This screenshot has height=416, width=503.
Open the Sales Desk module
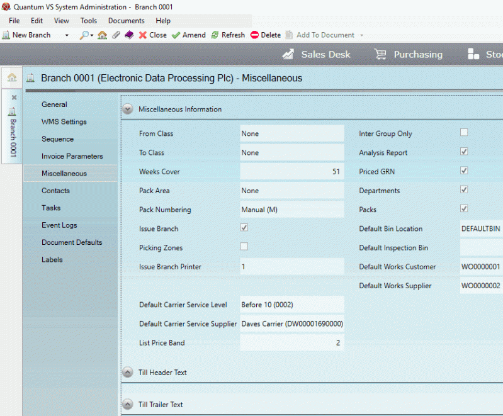316,55
